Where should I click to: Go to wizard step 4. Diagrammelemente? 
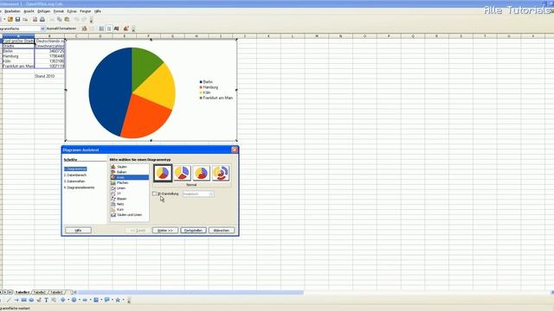pos(79,187)
